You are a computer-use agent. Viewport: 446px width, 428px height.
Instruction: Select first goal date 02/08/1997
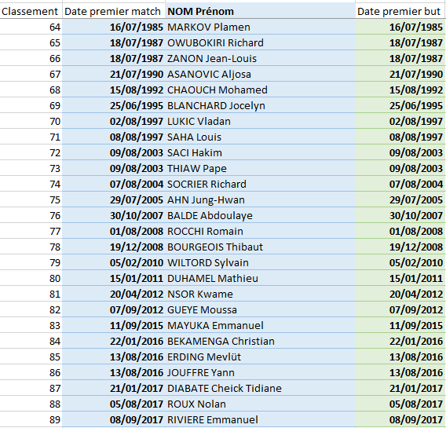pos(400,121)
